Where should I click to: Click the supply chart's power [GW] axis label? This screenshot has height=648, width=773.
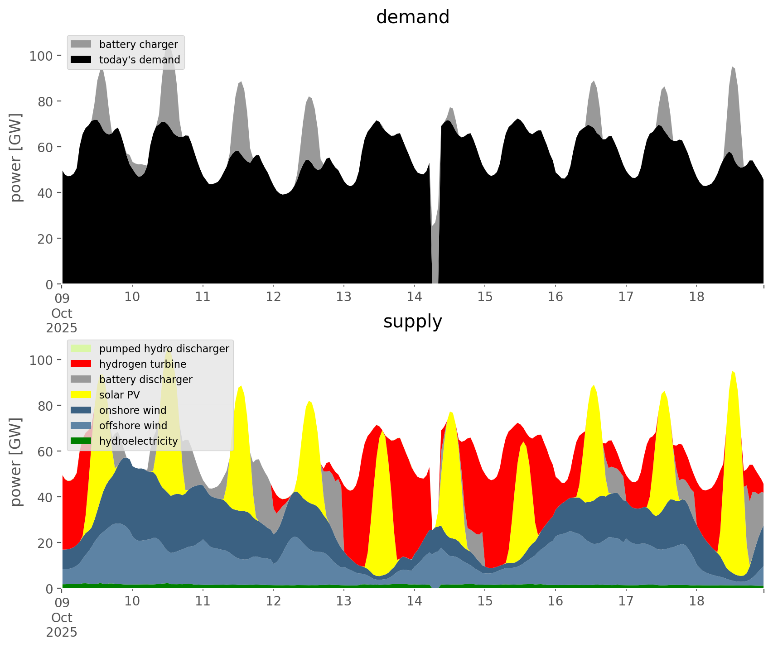click(16, 462)
